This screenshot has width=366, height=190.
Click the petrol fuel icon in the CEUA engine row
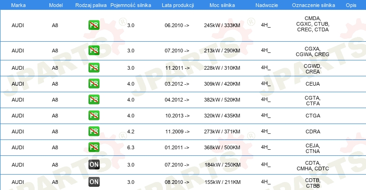click(x=94, y=84)
